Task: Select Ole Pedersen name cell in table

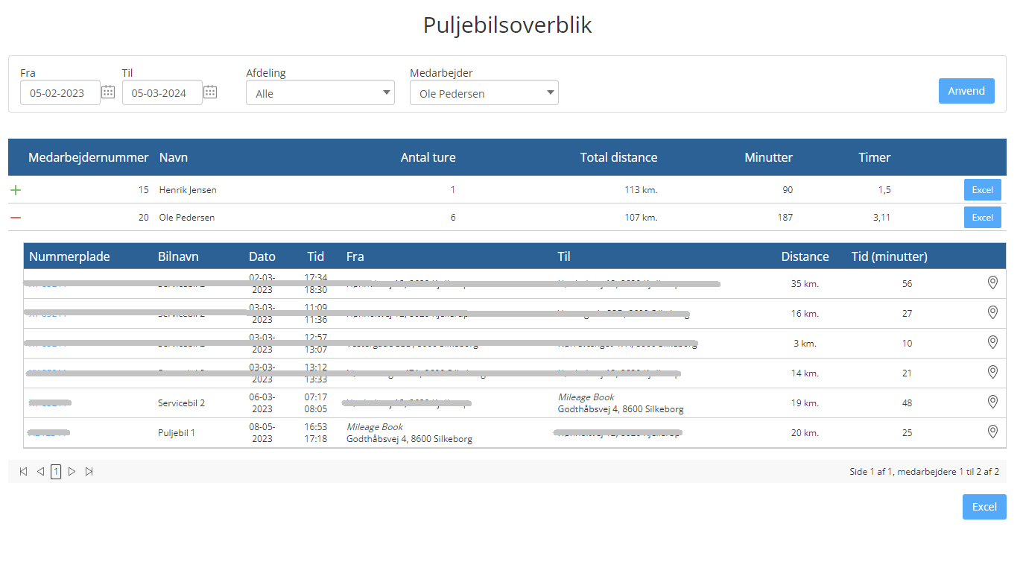Action: tap(187, 218)
